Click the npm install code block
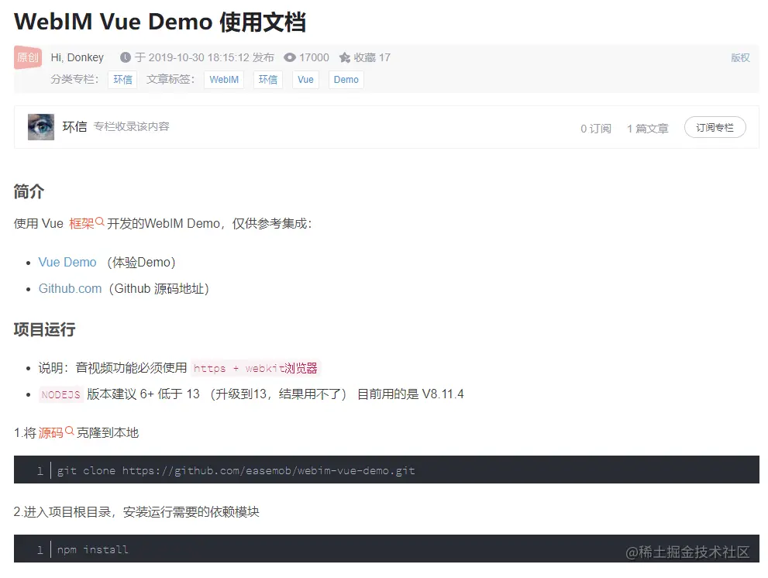 point(387,549)
